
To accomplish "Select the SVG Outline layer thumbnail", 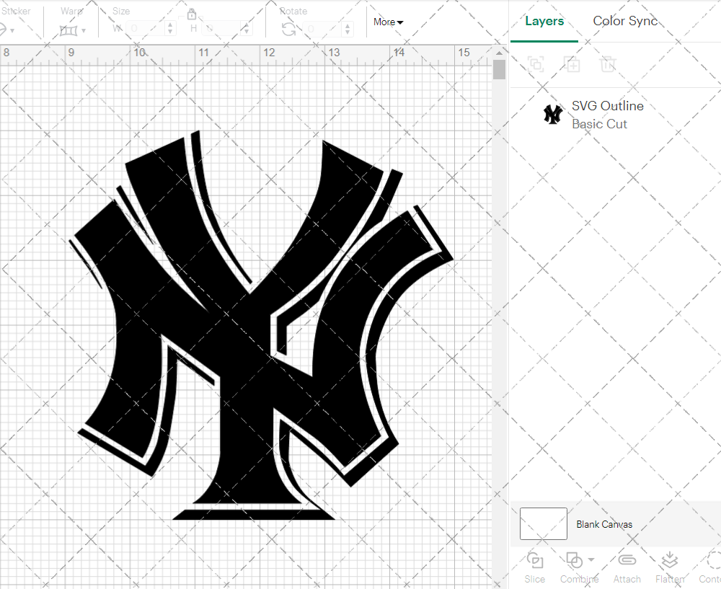I will tap(553, 115).
